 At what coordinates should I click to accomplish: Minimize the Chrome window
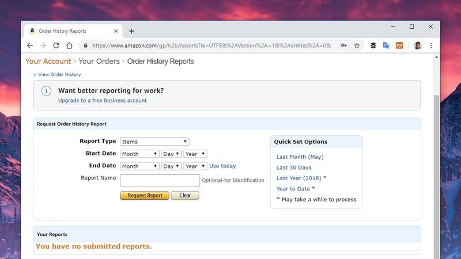pos(393,26)
